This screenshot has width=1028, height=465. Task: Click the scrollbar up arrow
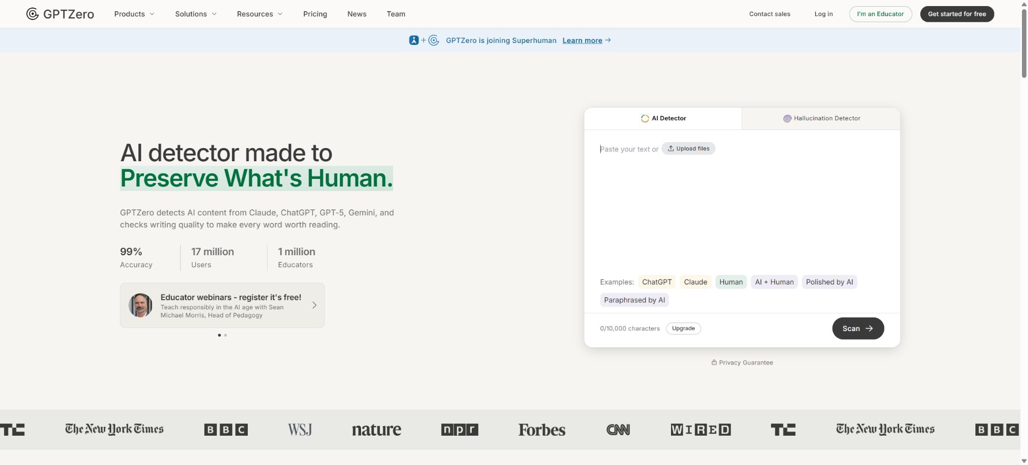pos(1024,4)
